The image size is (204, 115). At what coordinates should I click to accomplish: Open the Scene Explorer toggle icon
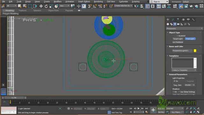click(x=148, y=6)
